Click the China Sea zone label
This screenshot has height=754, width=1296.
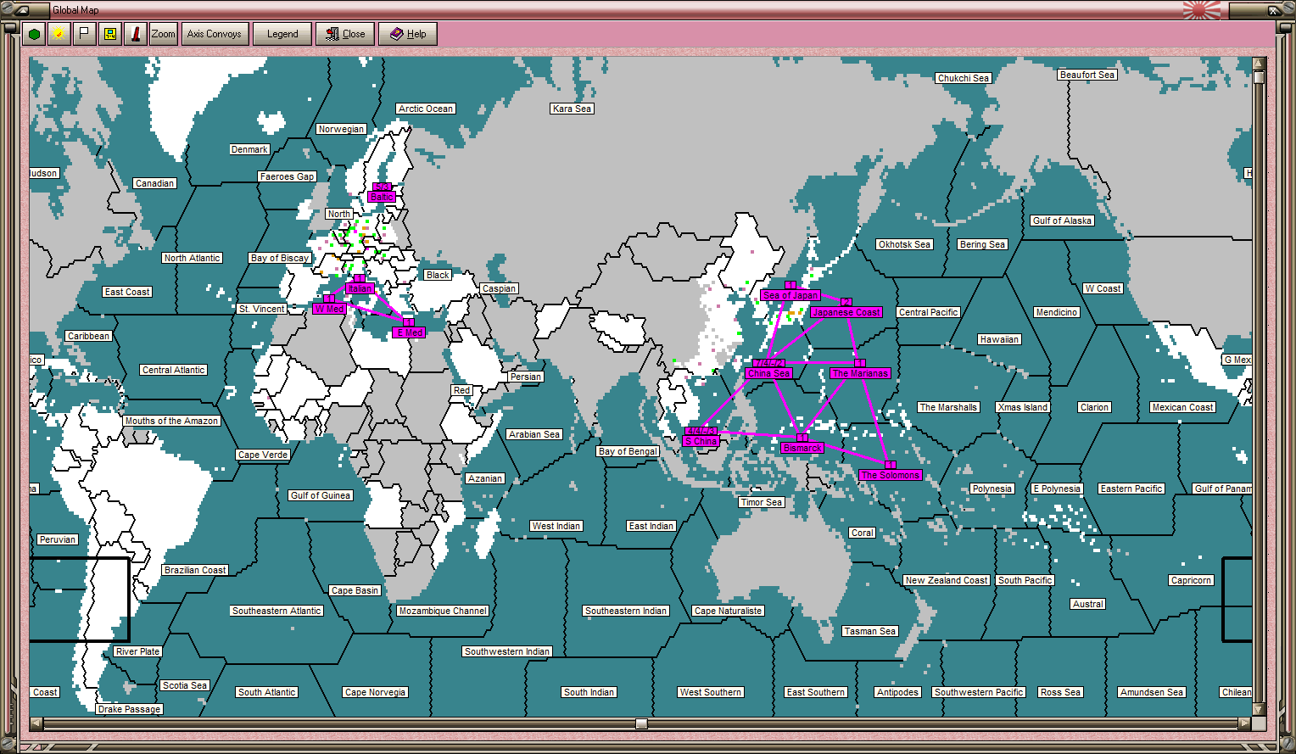pos(768,373)
